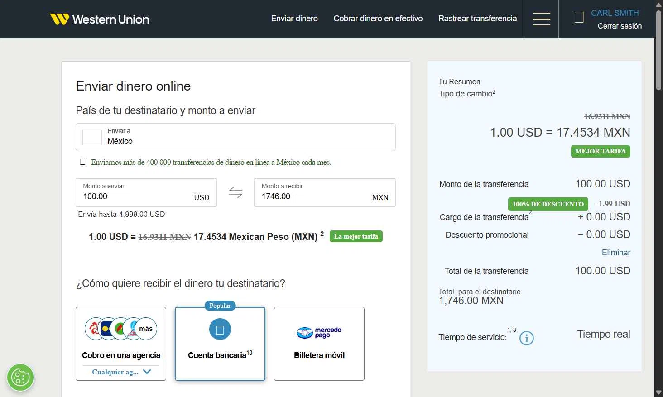The height and width of the screenshot is (397, 663).
Task: Click the service time info icon
Action: click(x=526, y=338)
